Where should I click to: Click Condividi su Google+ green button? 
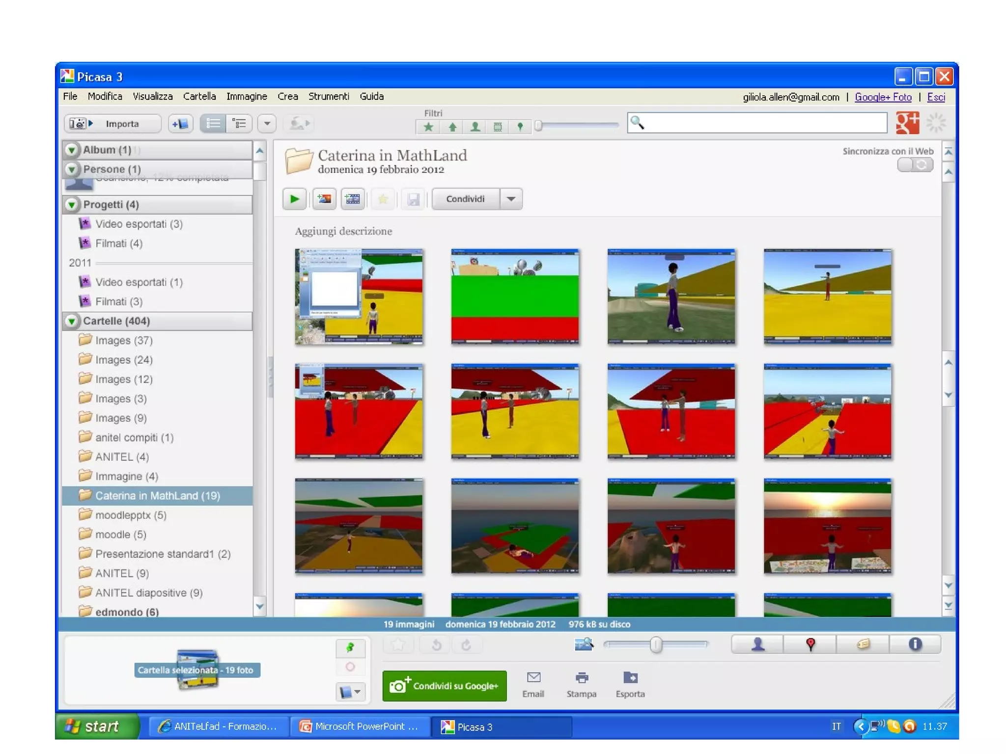click(x=444, y=686)
